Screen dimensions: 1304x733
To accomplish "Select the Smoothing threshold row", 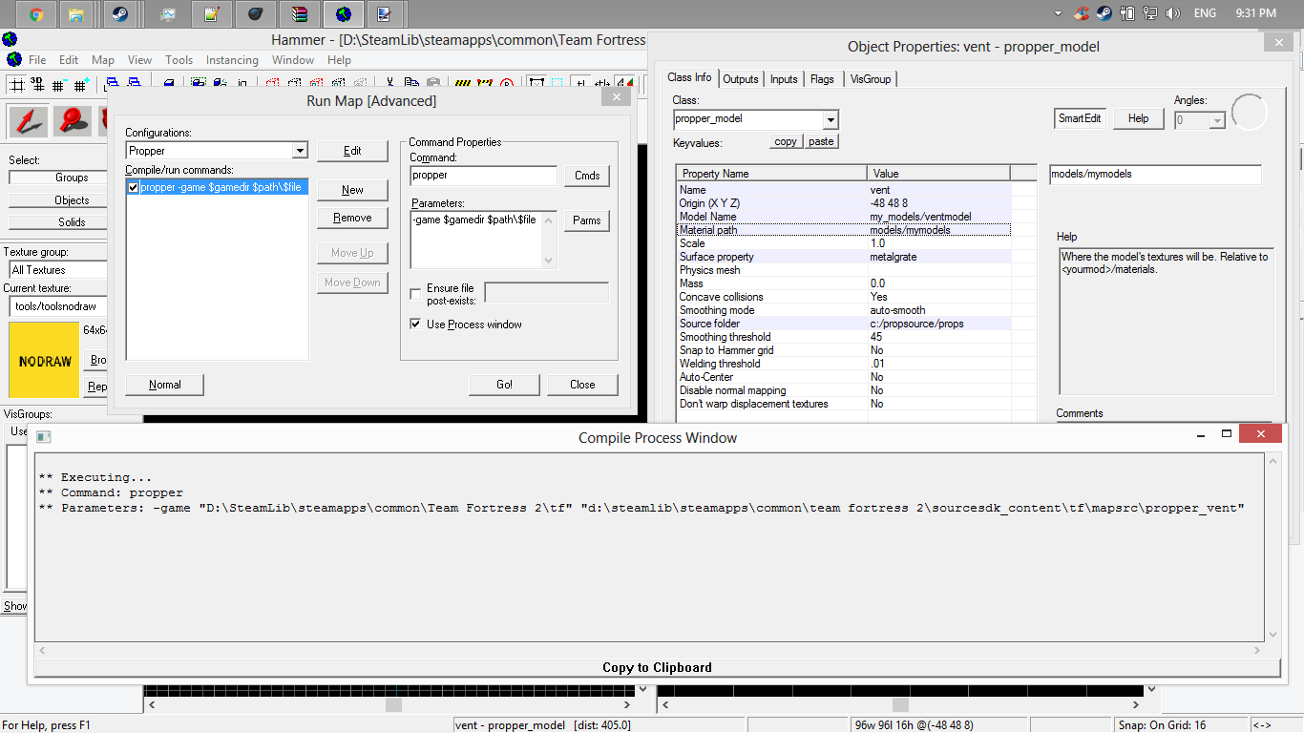I will (x=844, y=337).
